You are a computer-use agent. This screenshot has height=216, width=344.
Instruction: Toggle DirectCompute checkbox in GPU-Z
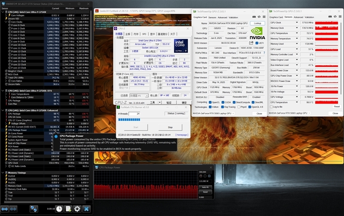tap(234, 102)
